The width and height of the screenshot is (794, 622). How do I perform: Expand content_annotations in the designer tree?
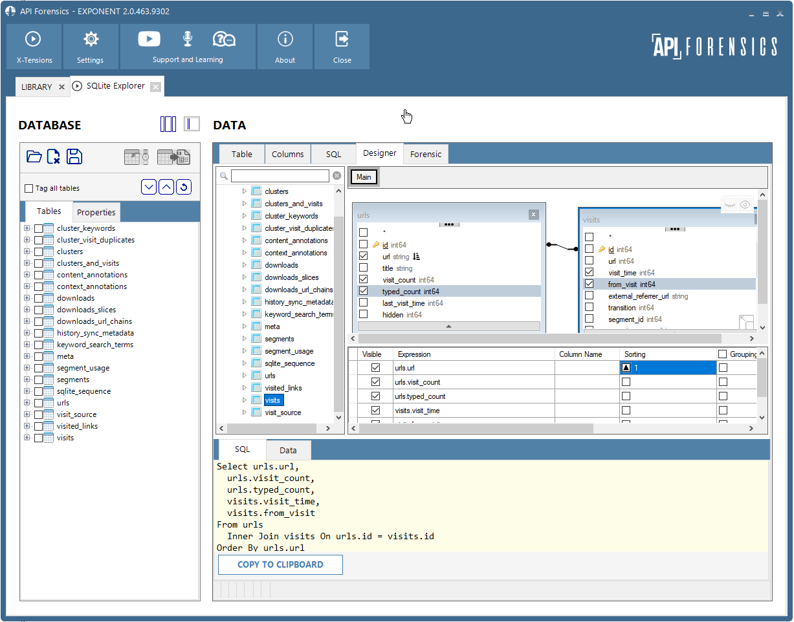tap(245, 241)
